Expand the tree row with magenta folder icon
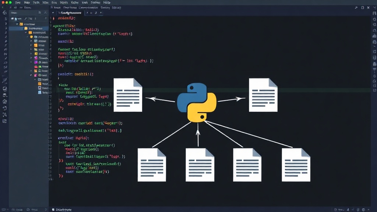377x212 pixels. click(31, 58)
